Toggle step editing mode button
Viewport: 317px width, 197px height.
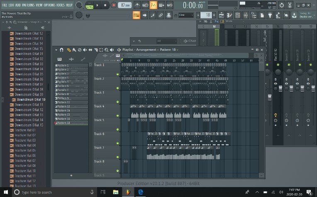(153, 15)
